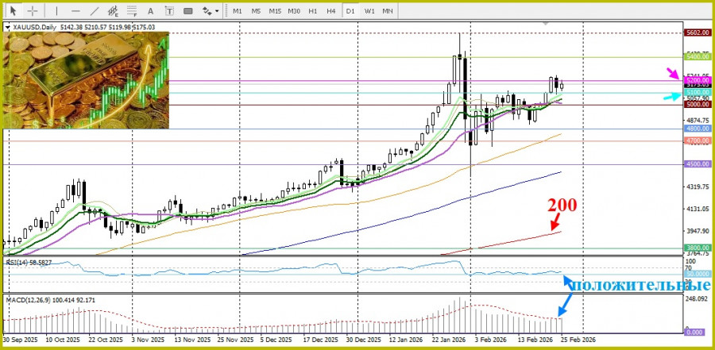Screen dimensions: 715x350
Task: Click the green 5400.00 price level label
Action: [697, 57]
